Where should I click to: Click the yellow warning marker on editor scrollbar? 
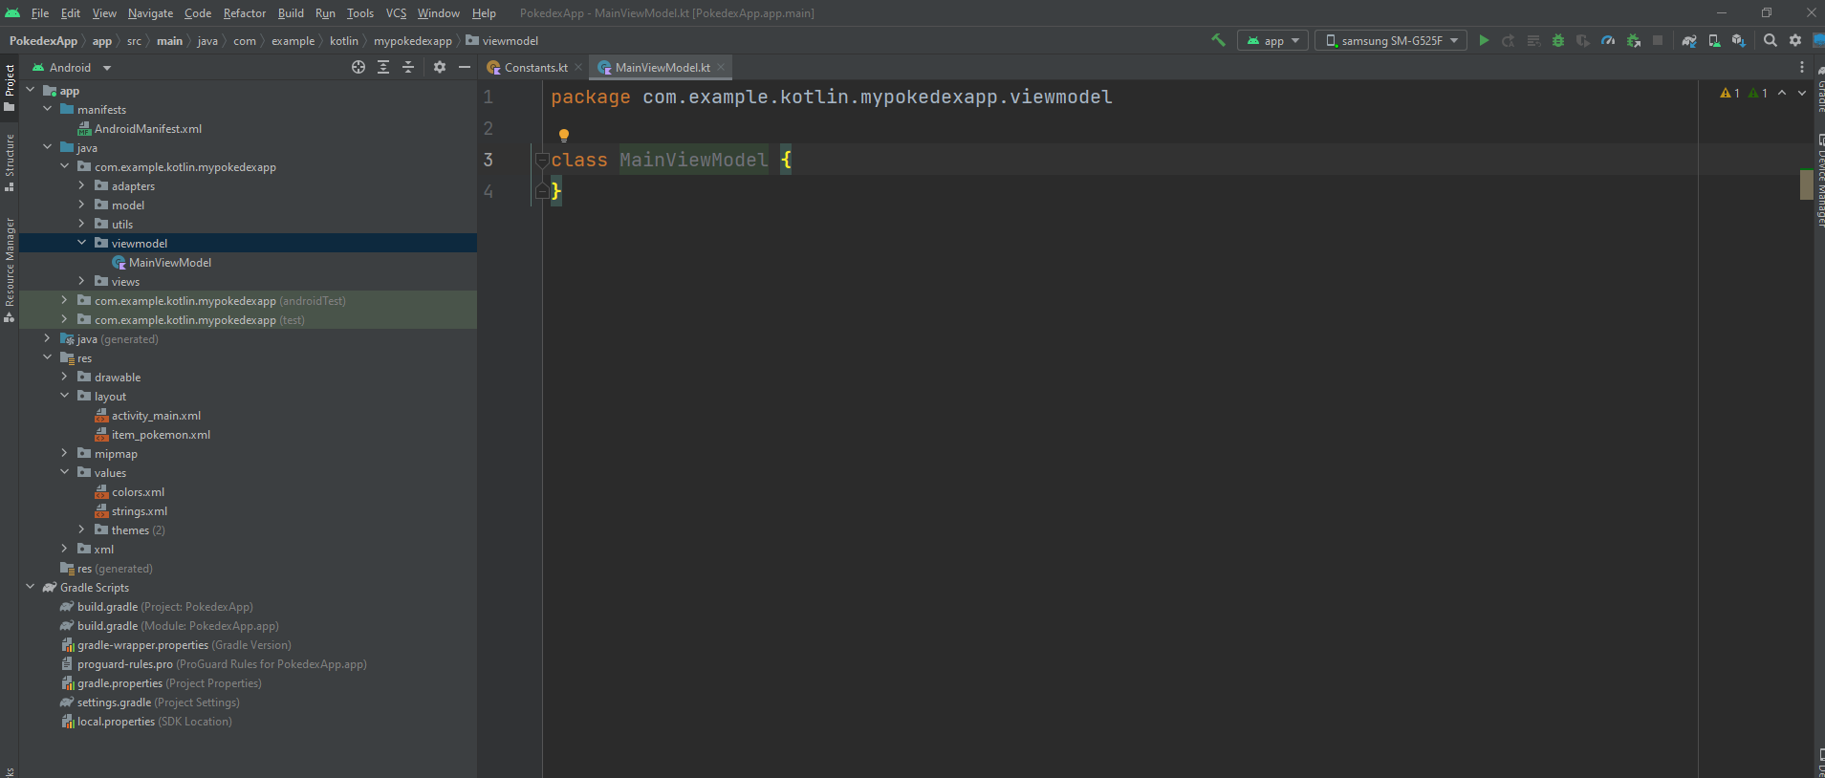pos(1806,184)
